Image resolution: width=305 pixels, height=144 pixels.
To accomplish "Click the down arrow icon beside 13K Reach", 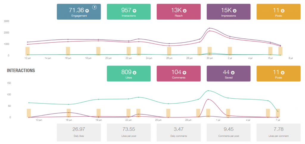I will (x=185, y=11).
